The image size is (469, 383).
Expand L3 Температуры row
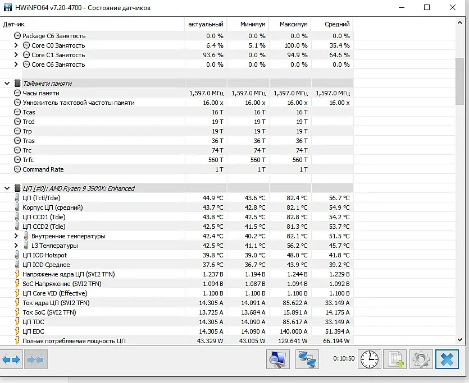click(x=16, y=246)
